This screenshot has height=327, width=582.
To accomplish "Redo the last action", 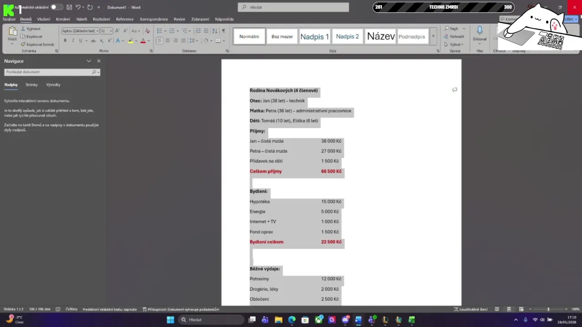I will 90,7.
